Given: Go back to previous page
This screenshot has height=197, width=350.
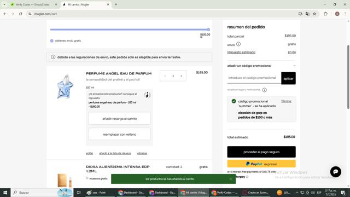Looking at the screenshot, I should pyautogui.click(x=5, y=14).
